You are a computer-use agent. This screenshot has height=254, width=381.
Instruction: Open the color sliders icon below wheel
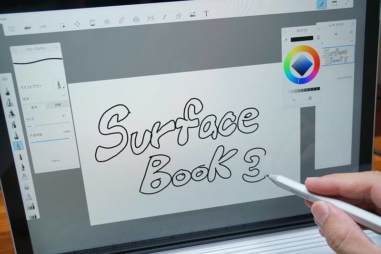point(294,100)
